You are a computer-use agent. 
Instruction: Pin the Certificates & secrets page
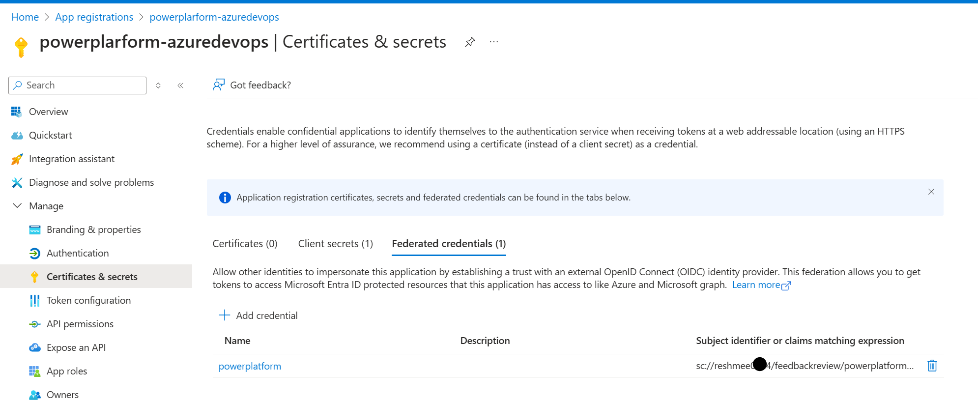[470, 42]
